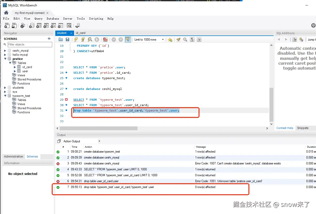Viewport: 316px width, 214px height.
Task: Open the Query menu
Action: (38, 18)
